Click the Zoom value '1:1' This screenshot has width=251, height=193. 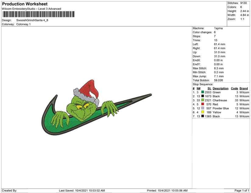pos(242,19)
